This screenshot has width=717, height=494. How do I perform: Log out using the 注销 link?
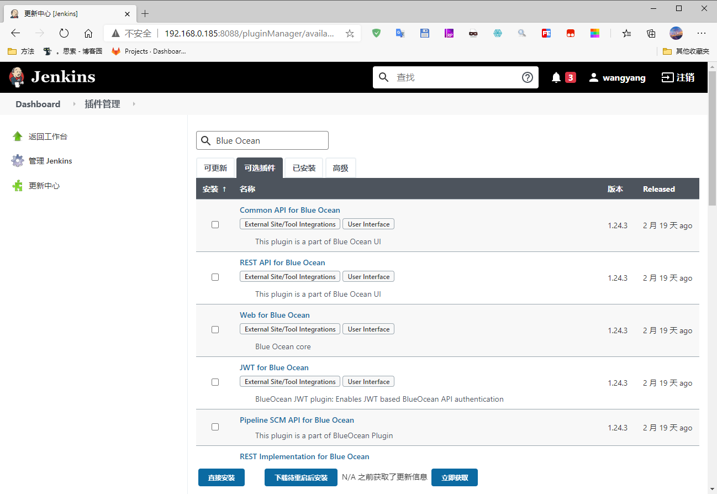[678, 78]
